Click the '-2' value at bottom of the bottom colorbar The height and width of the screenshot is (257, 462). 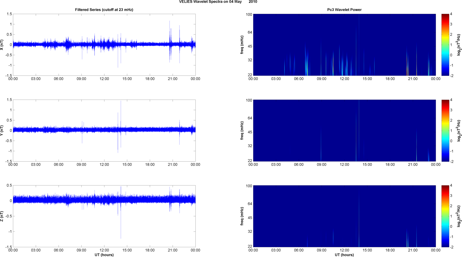tap(452, 247)
